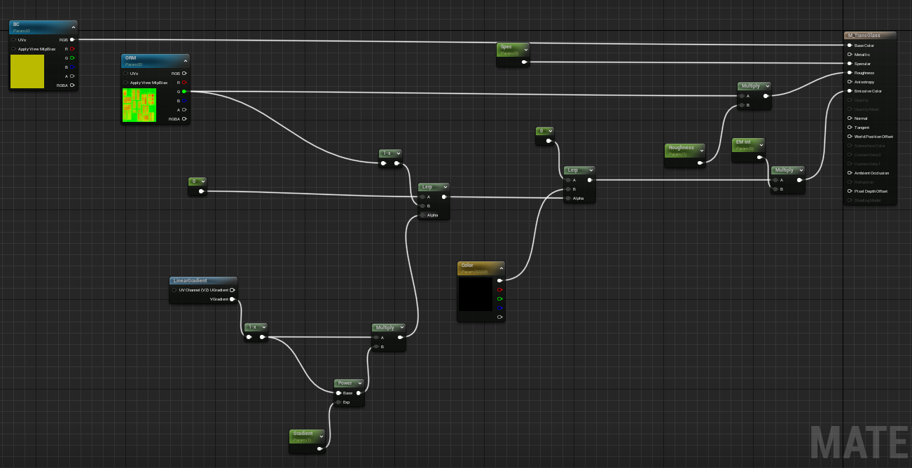
Task: Click the green ORM texture preview thumbnail
Action: [x=139, y=105]
